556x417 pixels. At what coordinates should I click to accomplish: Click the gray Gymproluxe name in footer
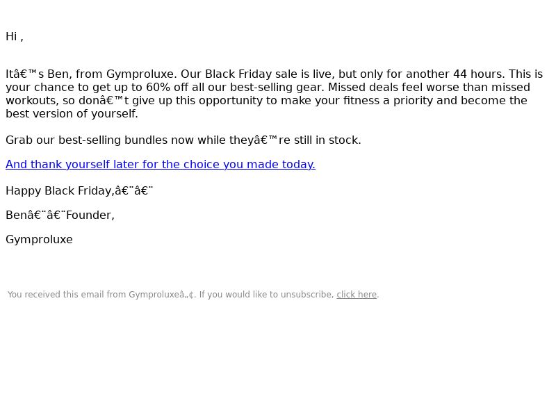point(154,295)
